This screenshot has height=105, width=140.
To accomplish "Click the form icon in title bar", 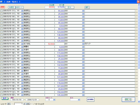I will [1, 2].
